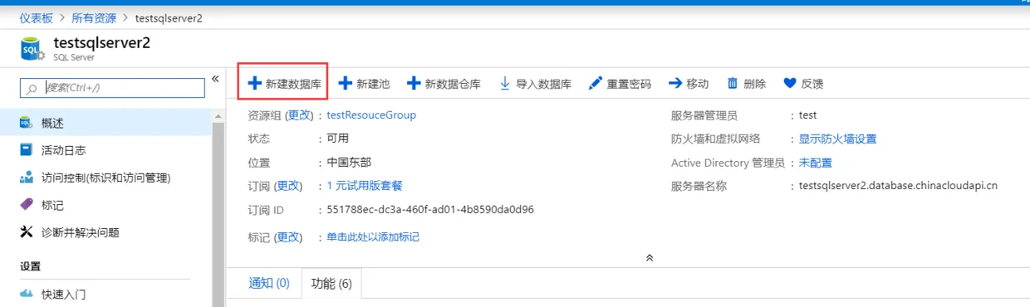Screen dimensions: 1030x307
Task: Focus the 搜索(Ctrl+/) search box
Action: coord(112,88)
